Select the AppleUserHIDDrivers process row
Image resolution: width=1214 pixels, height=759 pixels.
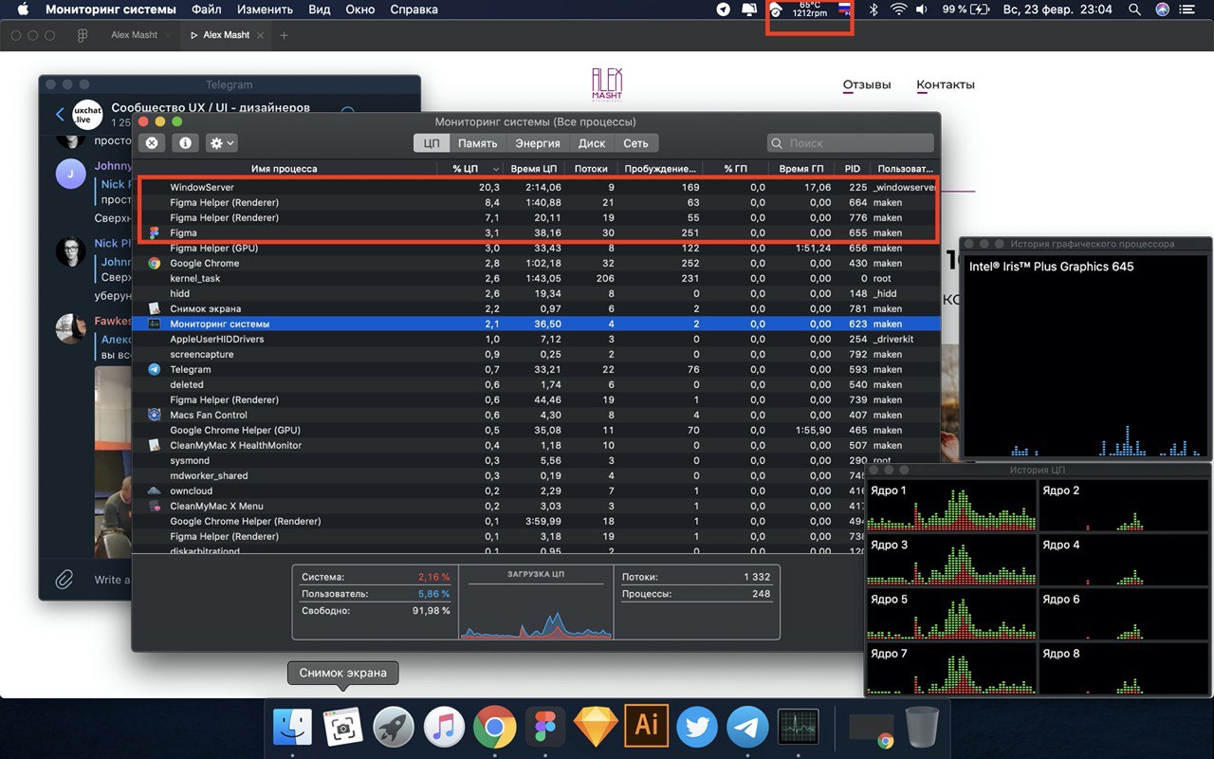536,340
